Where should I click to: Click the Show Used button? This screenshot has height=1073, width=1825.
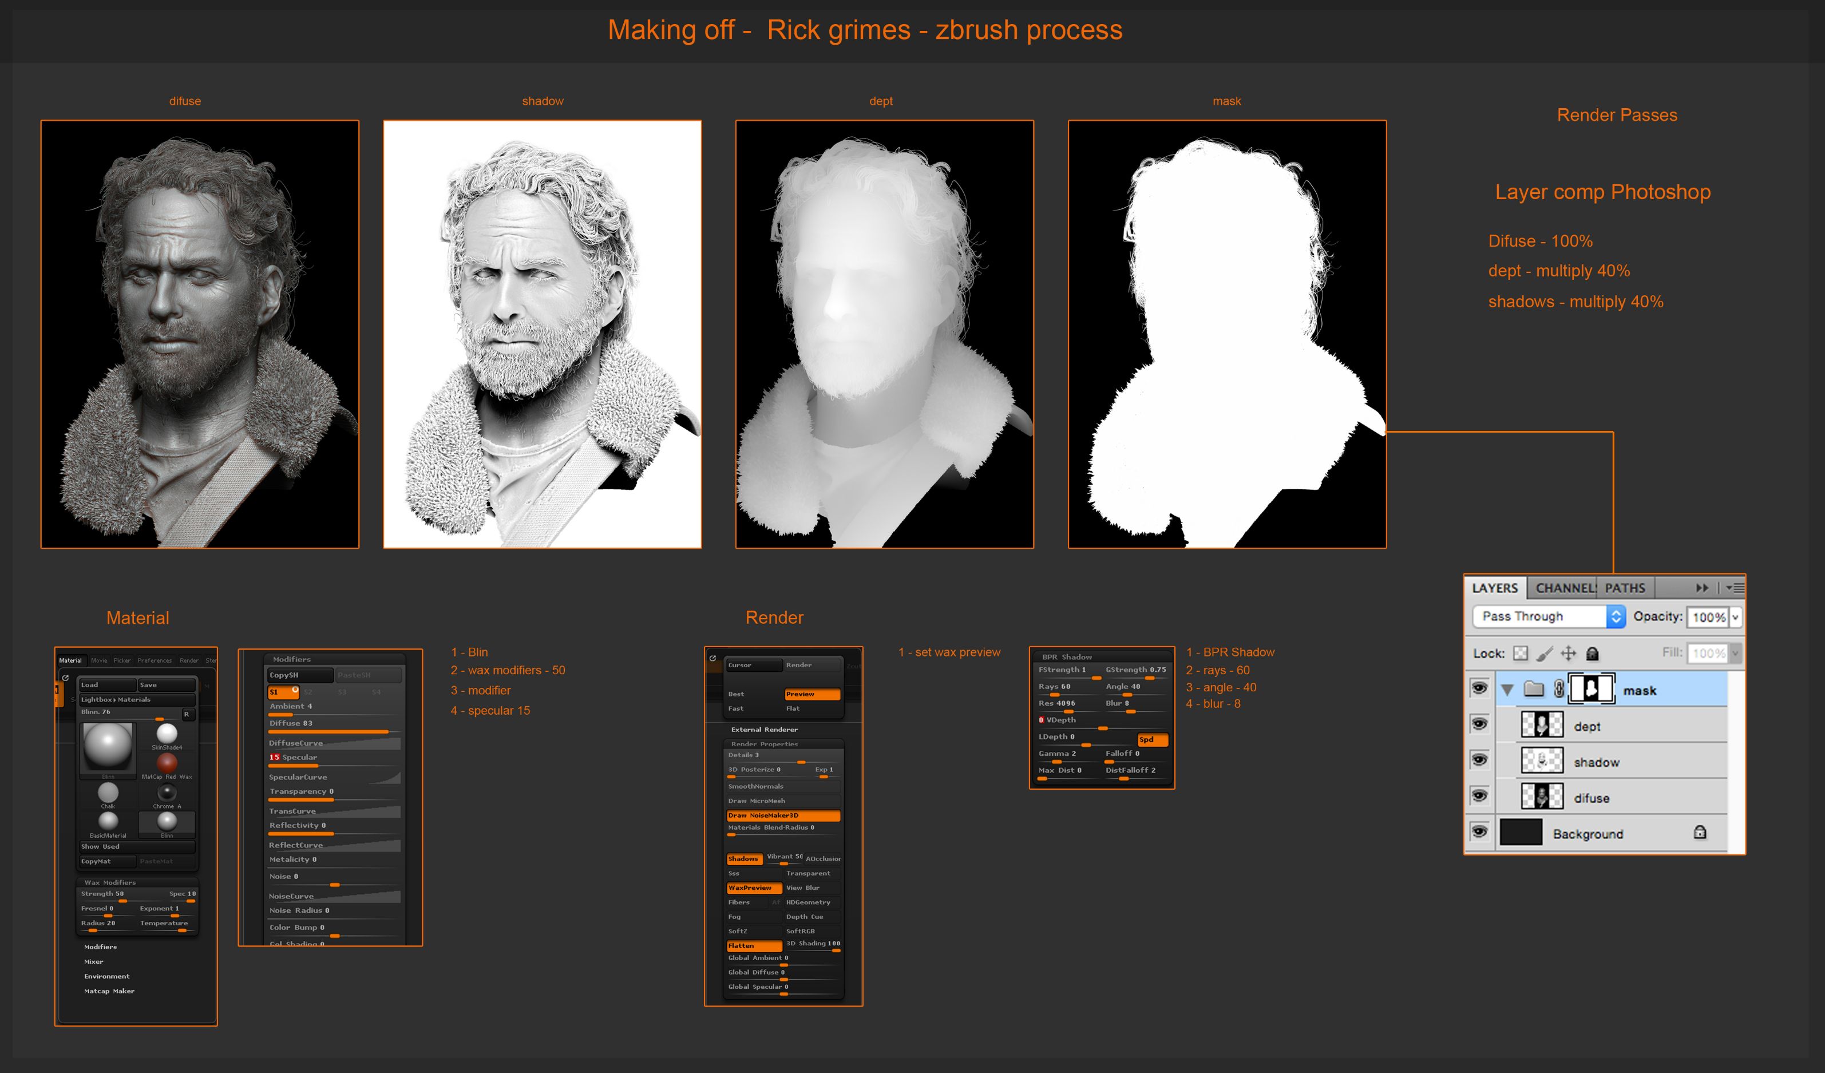[x=137, y=846]
